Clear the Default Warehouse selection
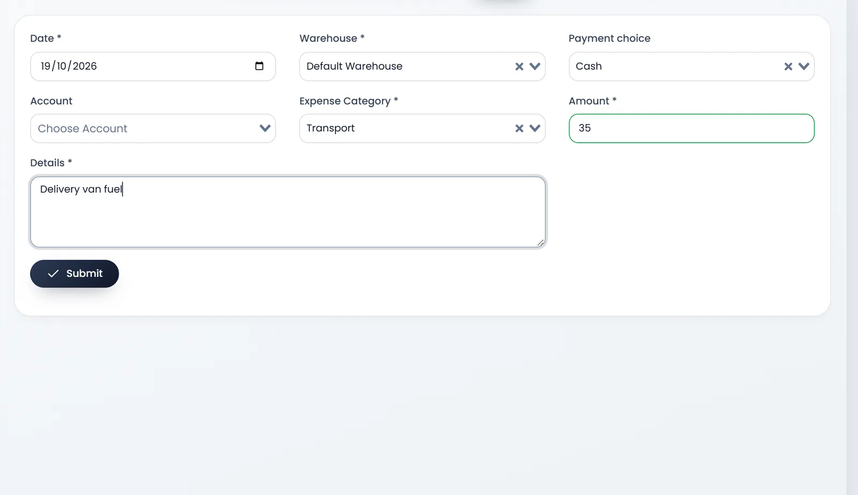 click(x=519, y=67)
